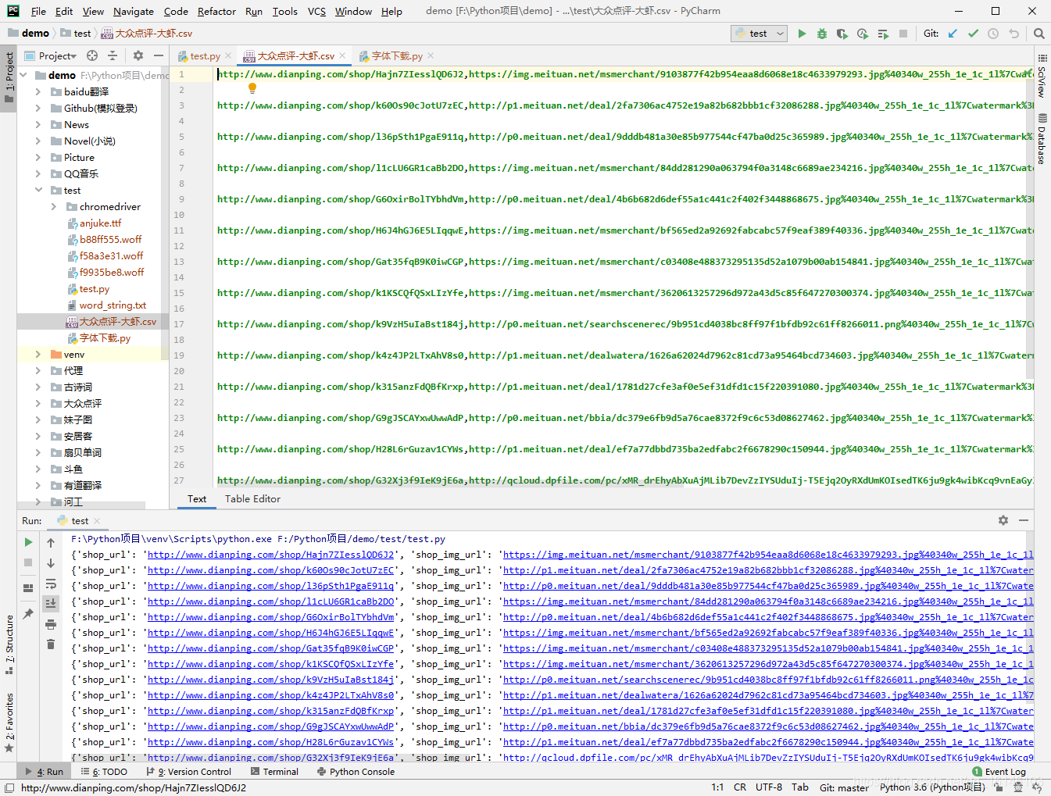Start debugging with the bug icon

[x=822, y=34]
